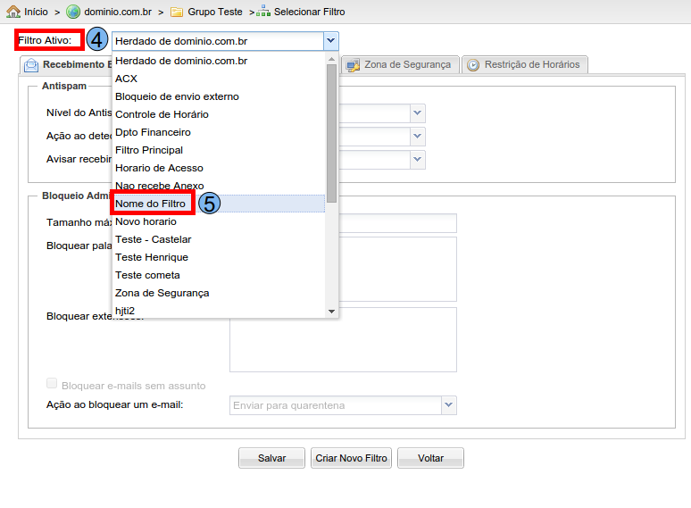This screenshot has width=691, height=508.
Task: Switch to Restrição de Horários tab
Action: (531, 64)
